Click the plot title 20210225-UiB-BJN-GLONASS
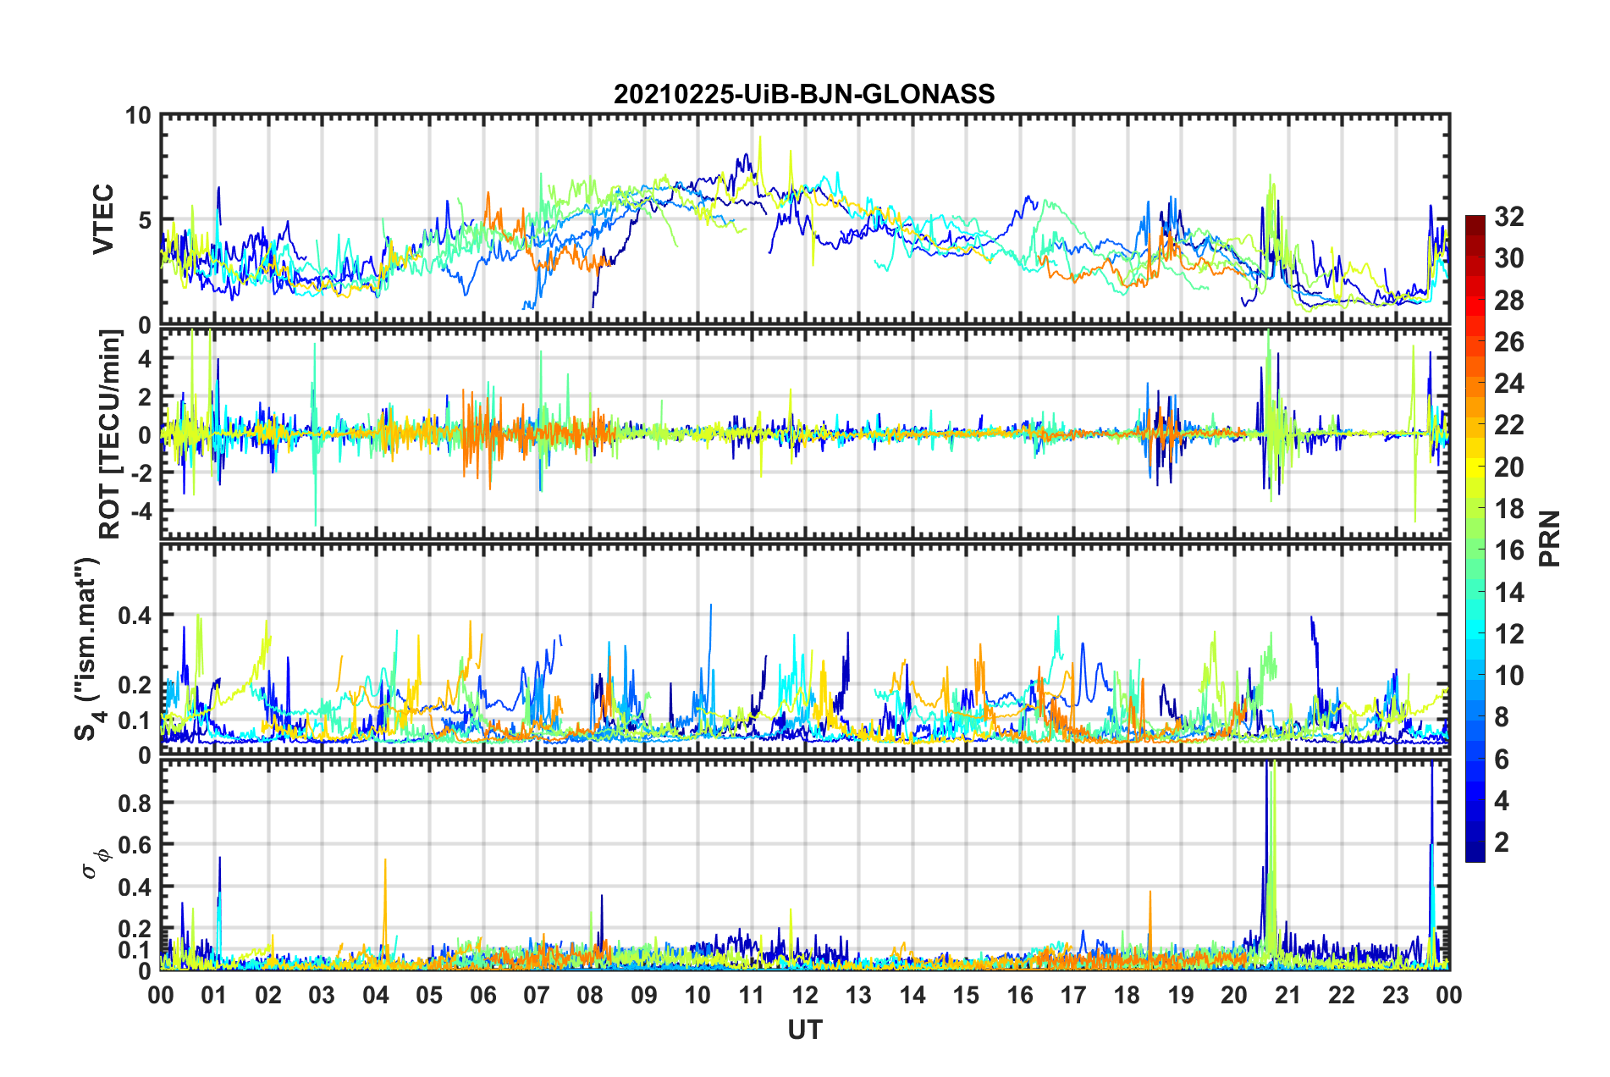 [x=804, y=94]
